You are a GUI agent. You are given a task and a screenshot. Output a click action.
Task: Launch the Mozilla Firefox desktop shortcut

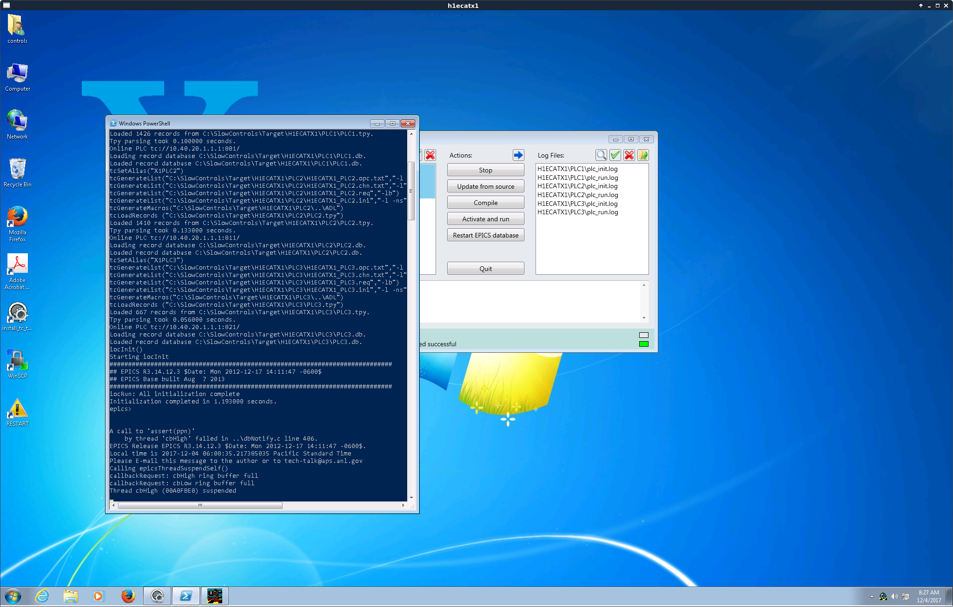[17, 224]
